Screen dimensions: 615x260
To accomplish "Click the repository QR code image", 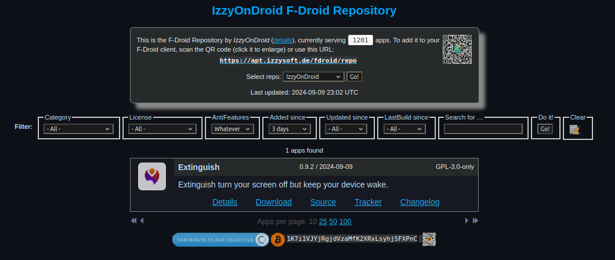I will click(x=457, y=49).
